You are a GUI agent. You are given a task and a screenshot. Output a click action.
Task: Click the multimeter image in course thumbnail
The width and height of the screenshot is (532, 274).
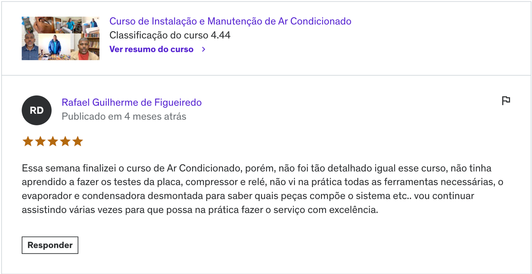(x=27, y=25)
